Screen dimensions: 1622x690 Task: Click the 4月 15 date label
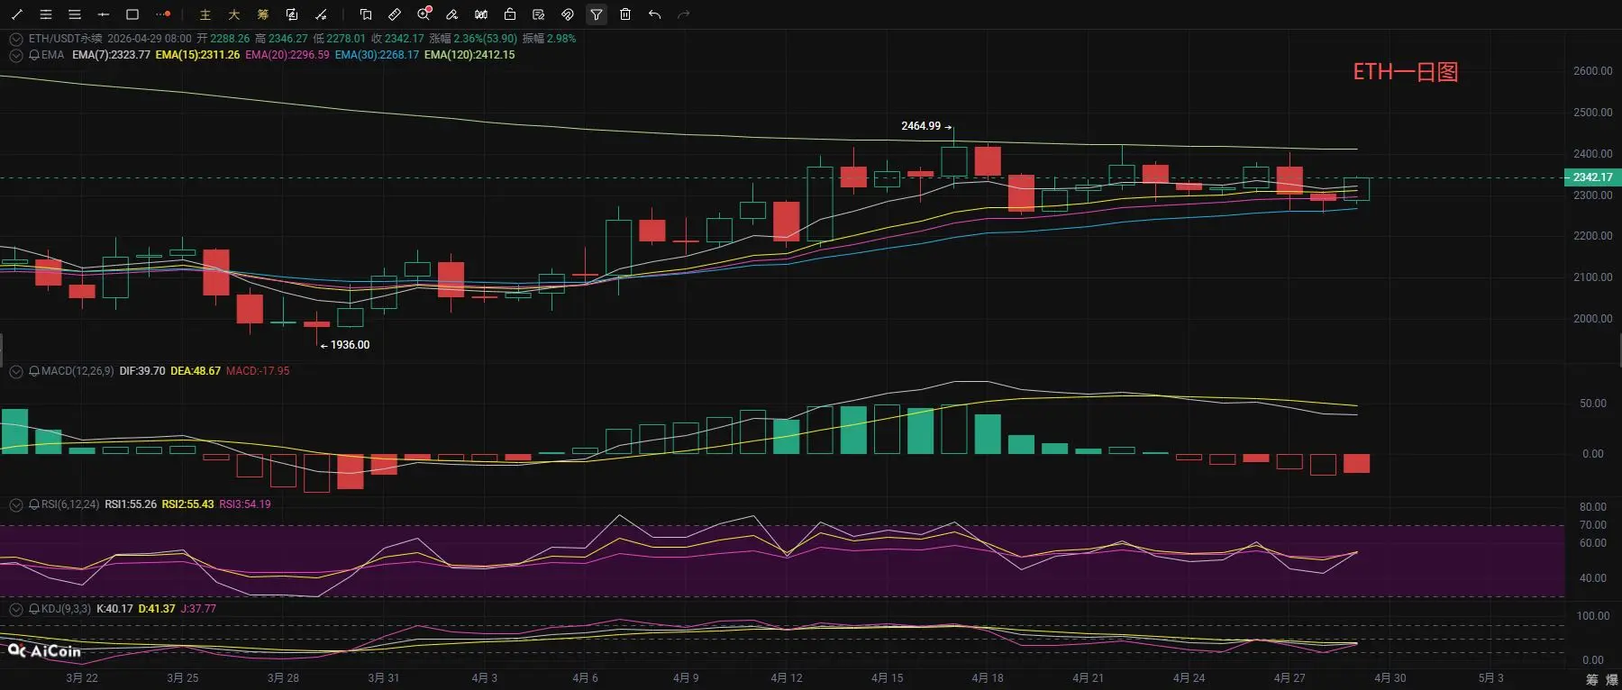887,678
